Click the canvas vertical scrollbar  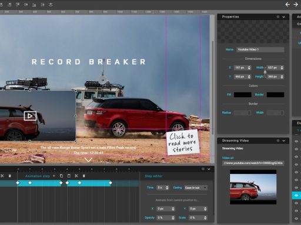(213, 87)
